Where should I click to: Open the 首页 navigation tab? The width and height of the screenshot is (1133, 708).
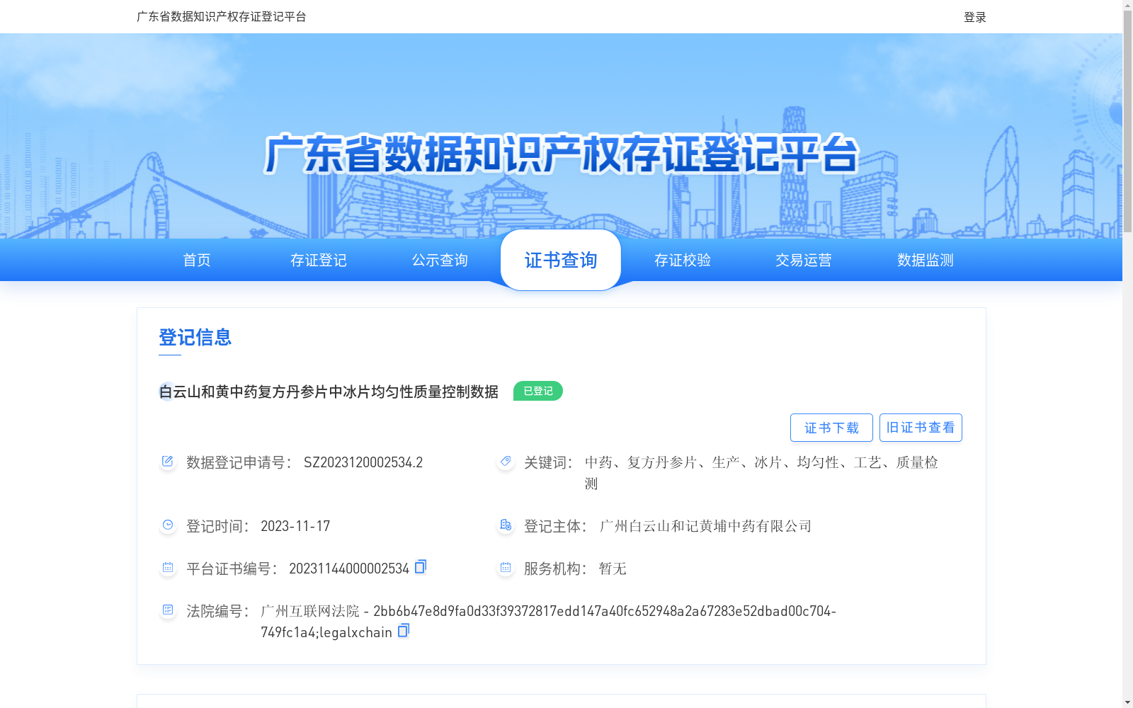[197, 260]
